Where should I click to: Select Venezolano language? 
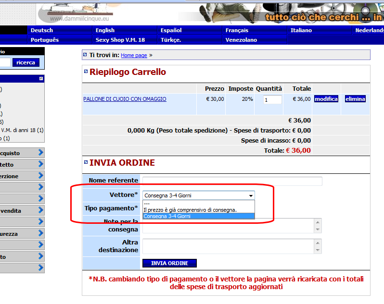(241, 40)
